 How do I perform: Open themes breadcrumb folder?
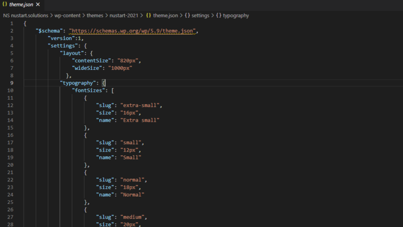(95, 15)
